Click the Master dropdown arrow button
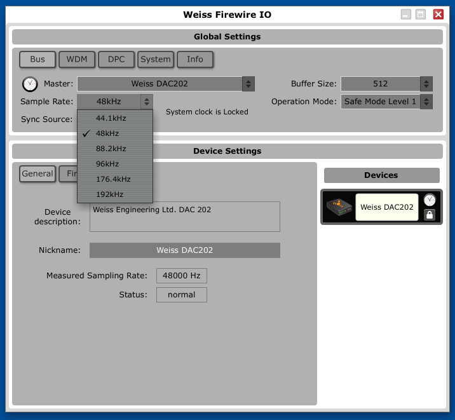This screenshot has height=420, width=455. tap(248, 84)
